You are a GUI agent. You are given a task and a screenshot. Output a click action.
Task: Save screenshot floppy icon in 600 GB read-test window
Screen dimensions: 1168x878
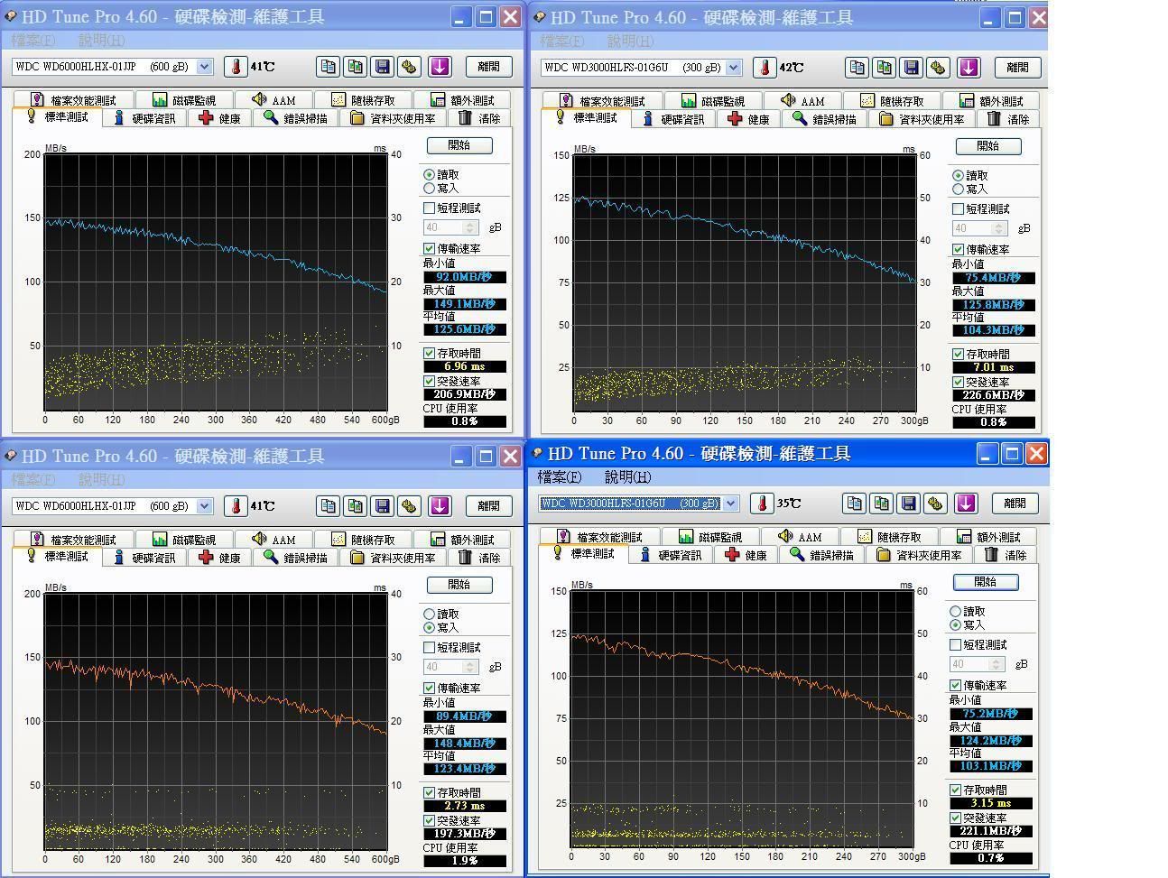(383, 66)
